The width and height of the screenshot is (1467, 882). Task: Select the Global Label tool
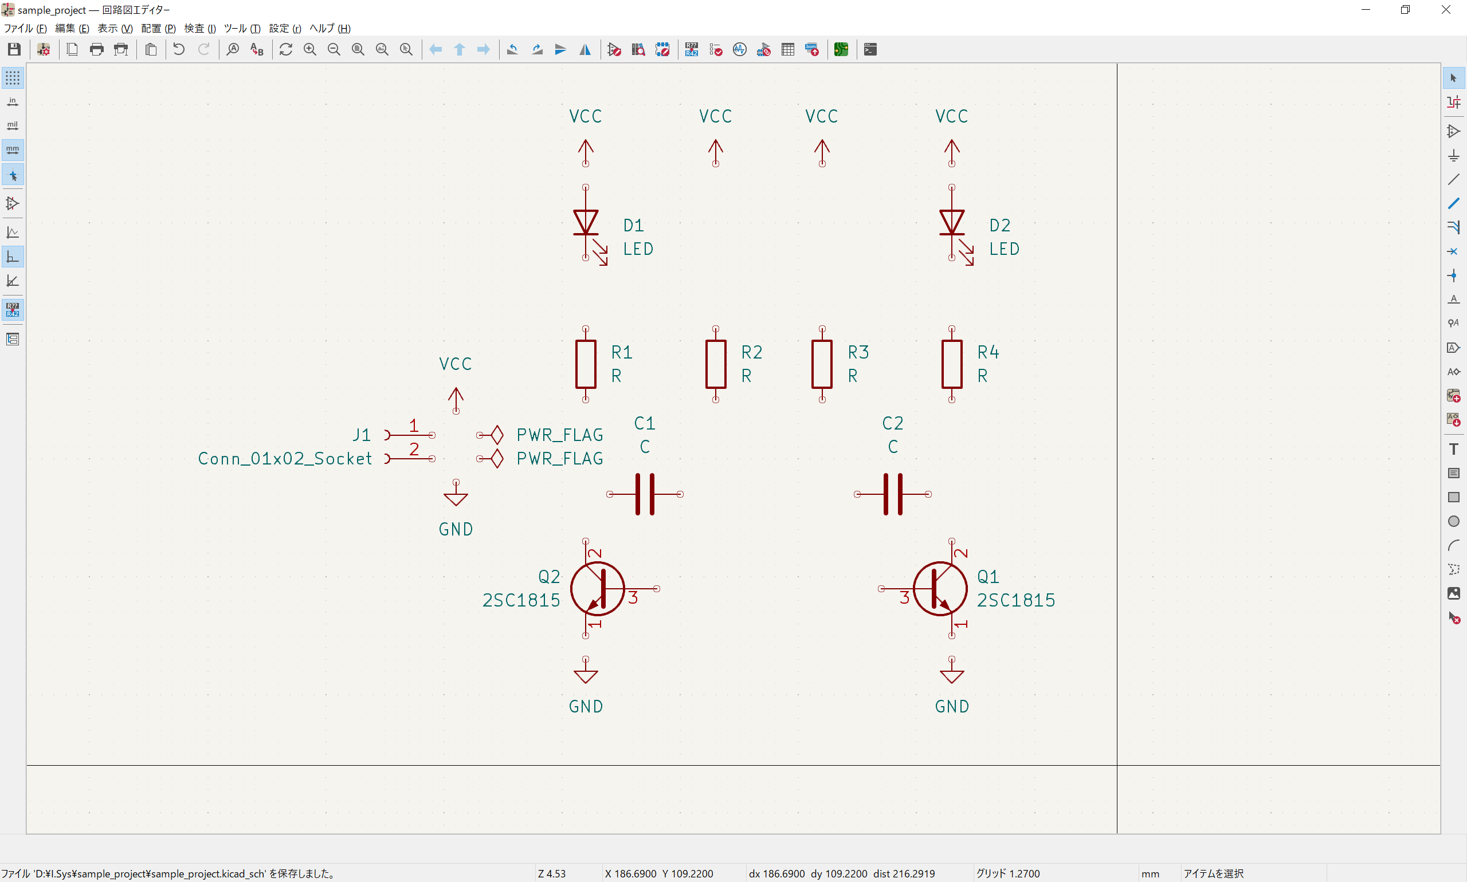pyautogui.click(x=1453, y=348)
